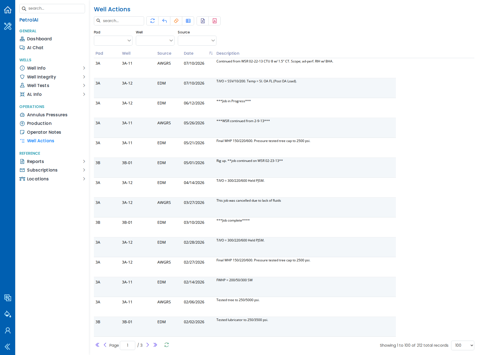Click the refresh icon in toolbar
Screen dimensions: 479x355
coord(152,21)
